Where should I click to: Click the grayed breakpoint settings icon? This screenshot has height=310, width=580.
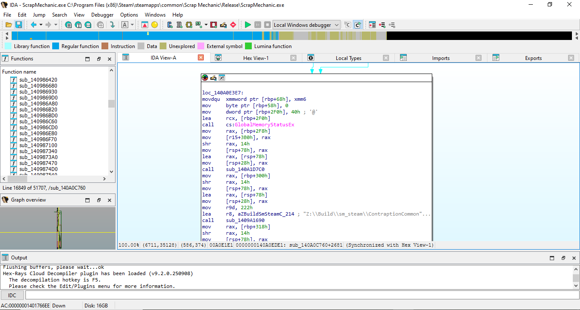tap(392, 25)
